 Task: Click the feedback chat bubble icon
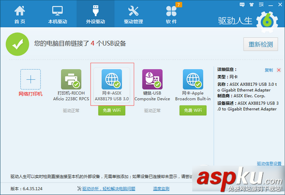[x=242, y=5]
